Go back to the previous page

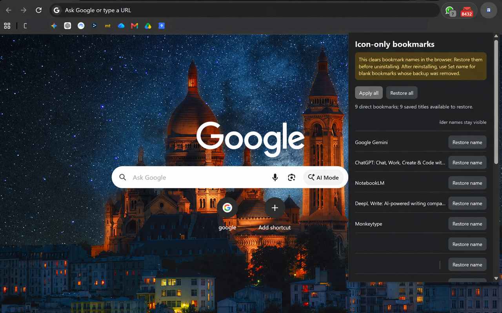point(9,10)
